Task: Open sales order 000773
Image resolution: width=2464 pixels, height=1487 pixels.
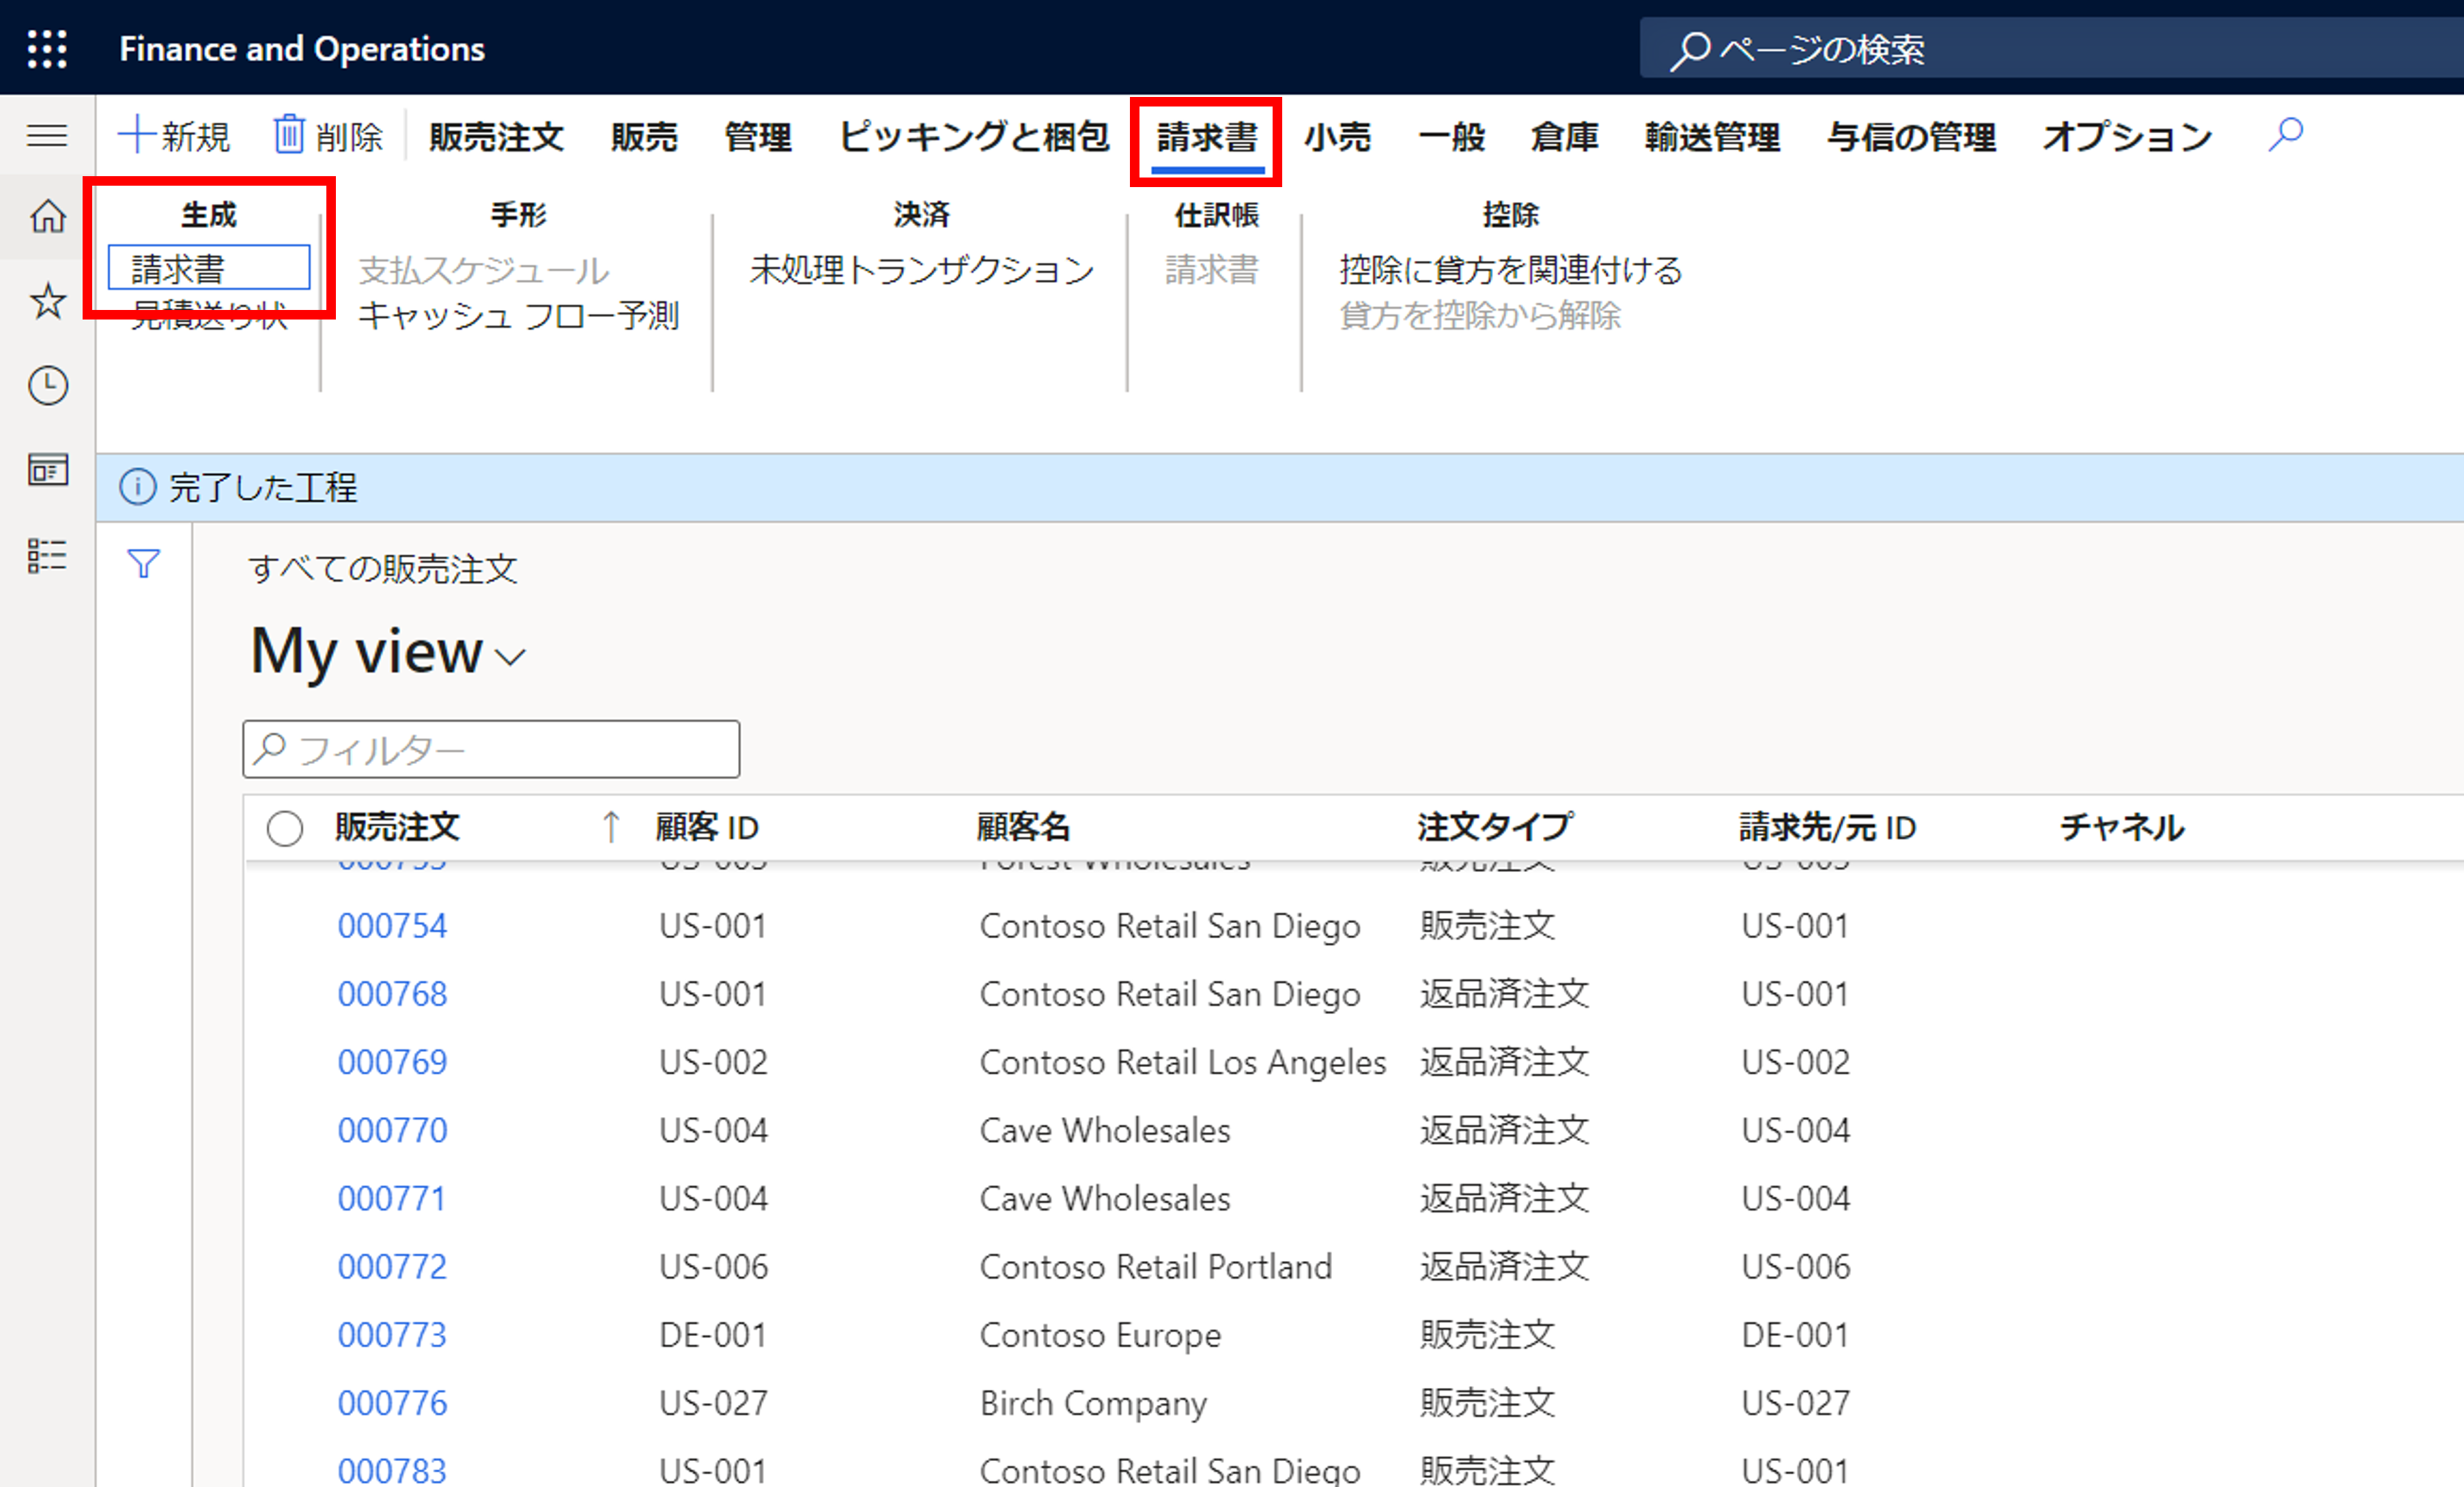Action: point(392,1335)
